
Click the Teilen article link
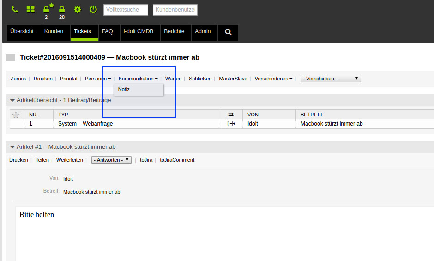42,160
